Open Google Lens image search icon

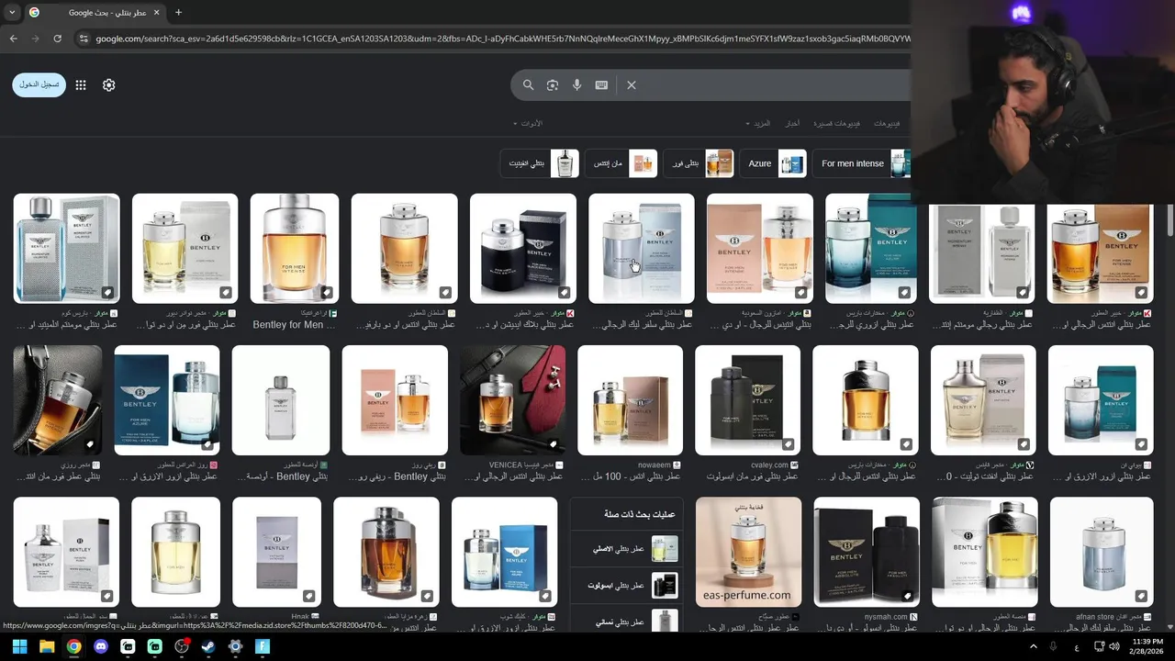(x=553, y=84)
